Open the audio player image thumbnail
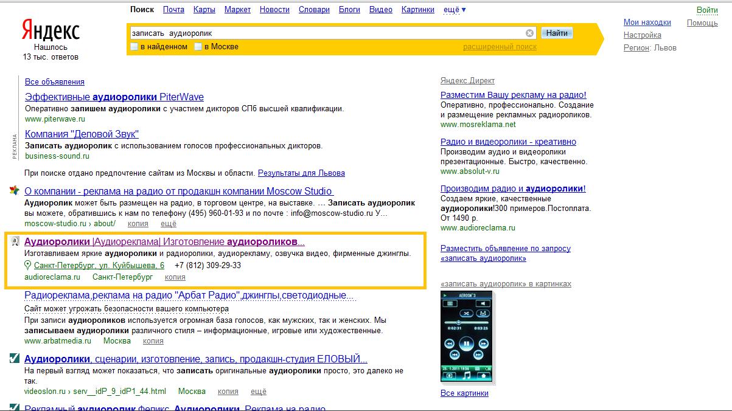The image size is (732, 411). pyautogui.click(x=466, y=337)
